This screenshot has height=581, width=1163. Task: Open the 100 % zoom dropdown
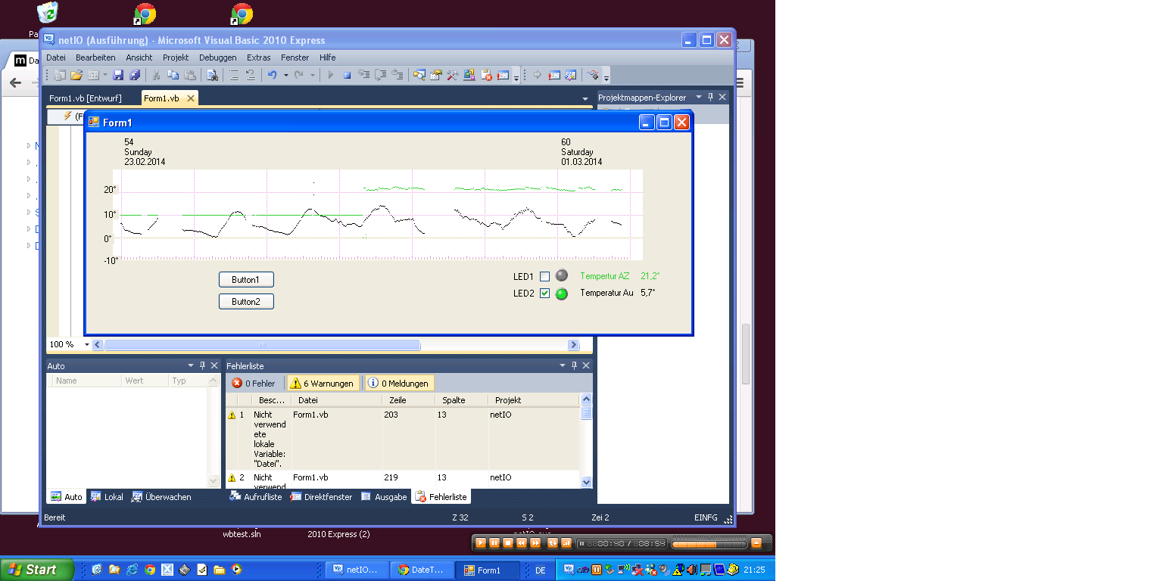(86, 344)
